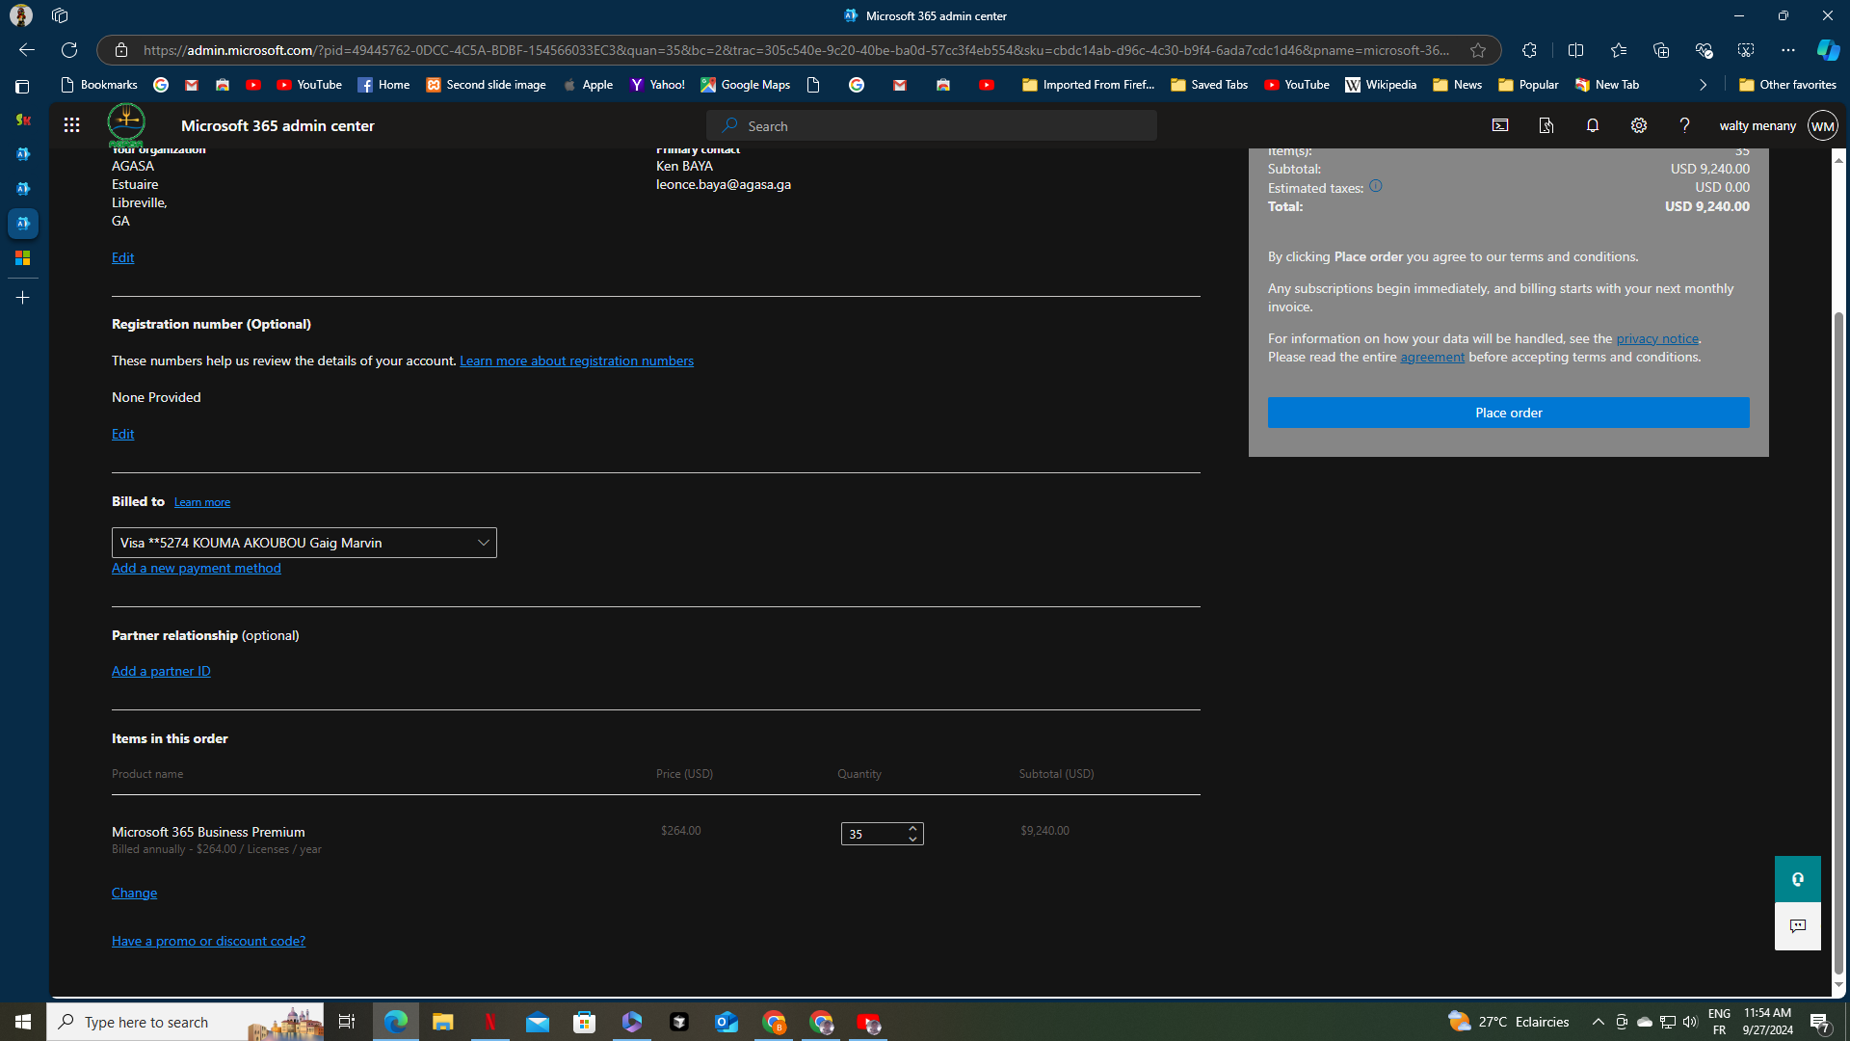Increase quantity with up arrow
Image resolution: width=1850 pixels, height=1041 pixels.
(x=912, y=828)
